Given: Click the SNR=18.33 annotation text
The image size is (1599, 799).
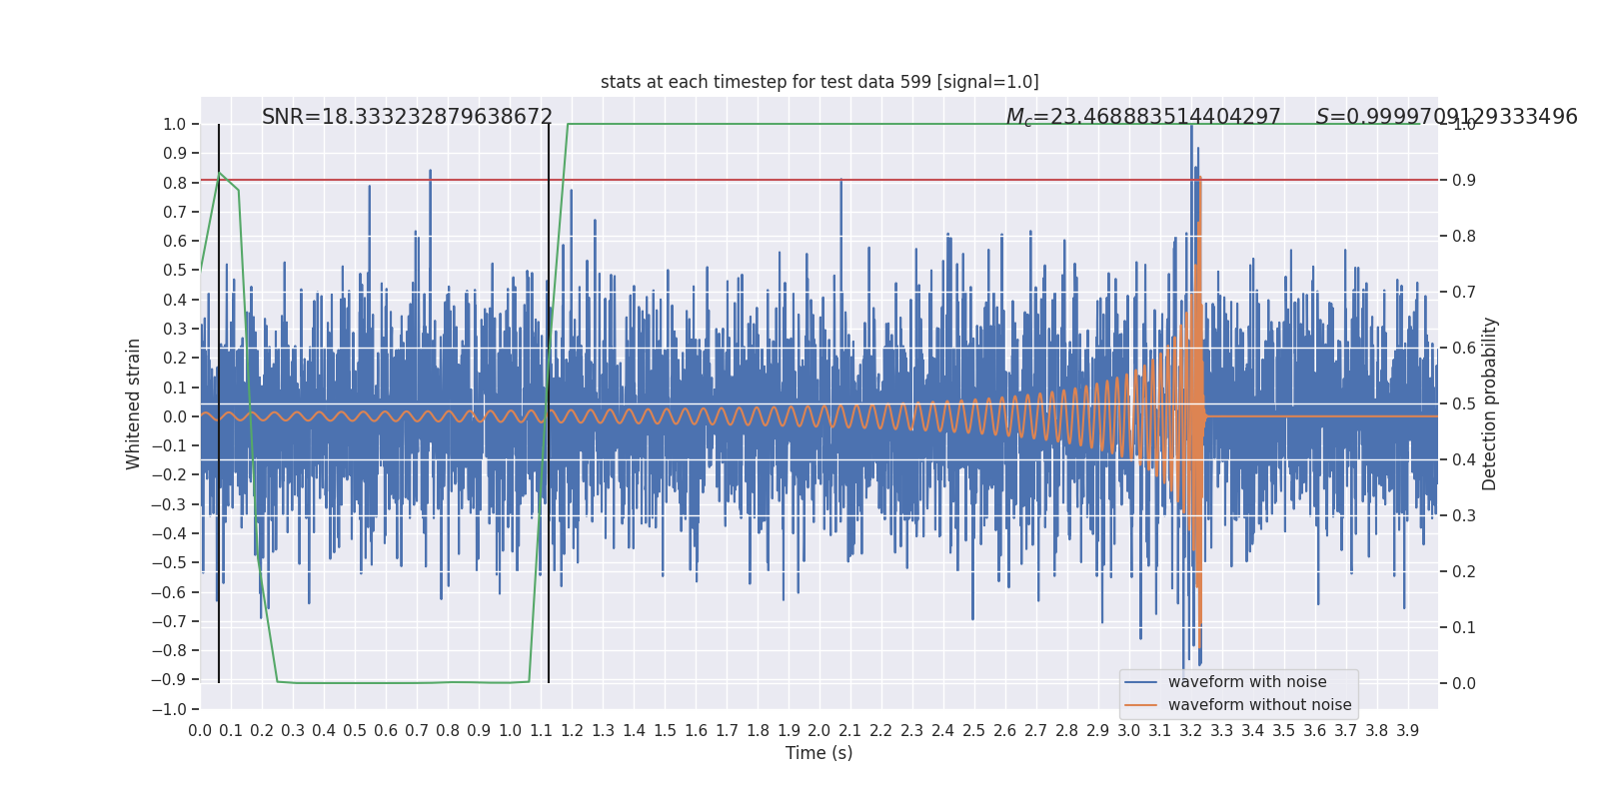Looking at the screenshot, I should click(x=407, y=117).
